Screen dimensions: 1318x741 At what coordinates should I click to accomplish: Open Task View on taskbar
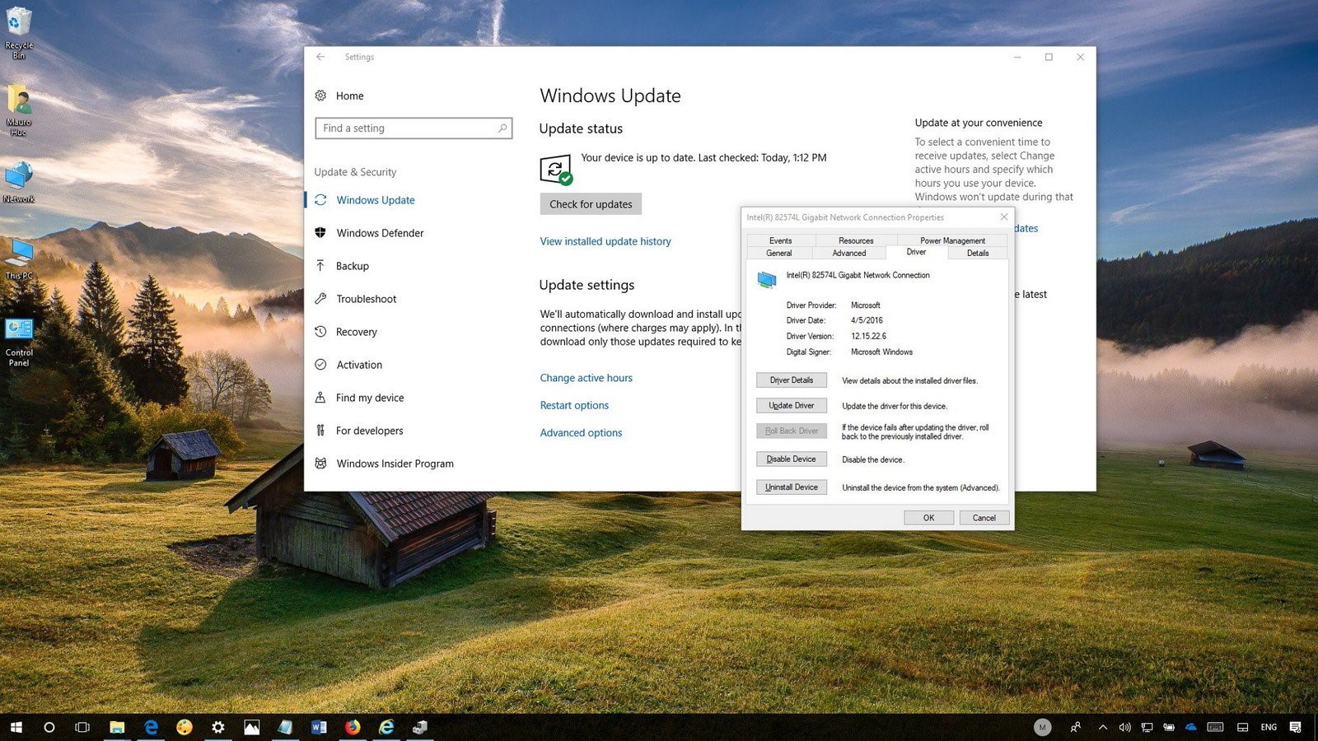(x=82, y=727)
